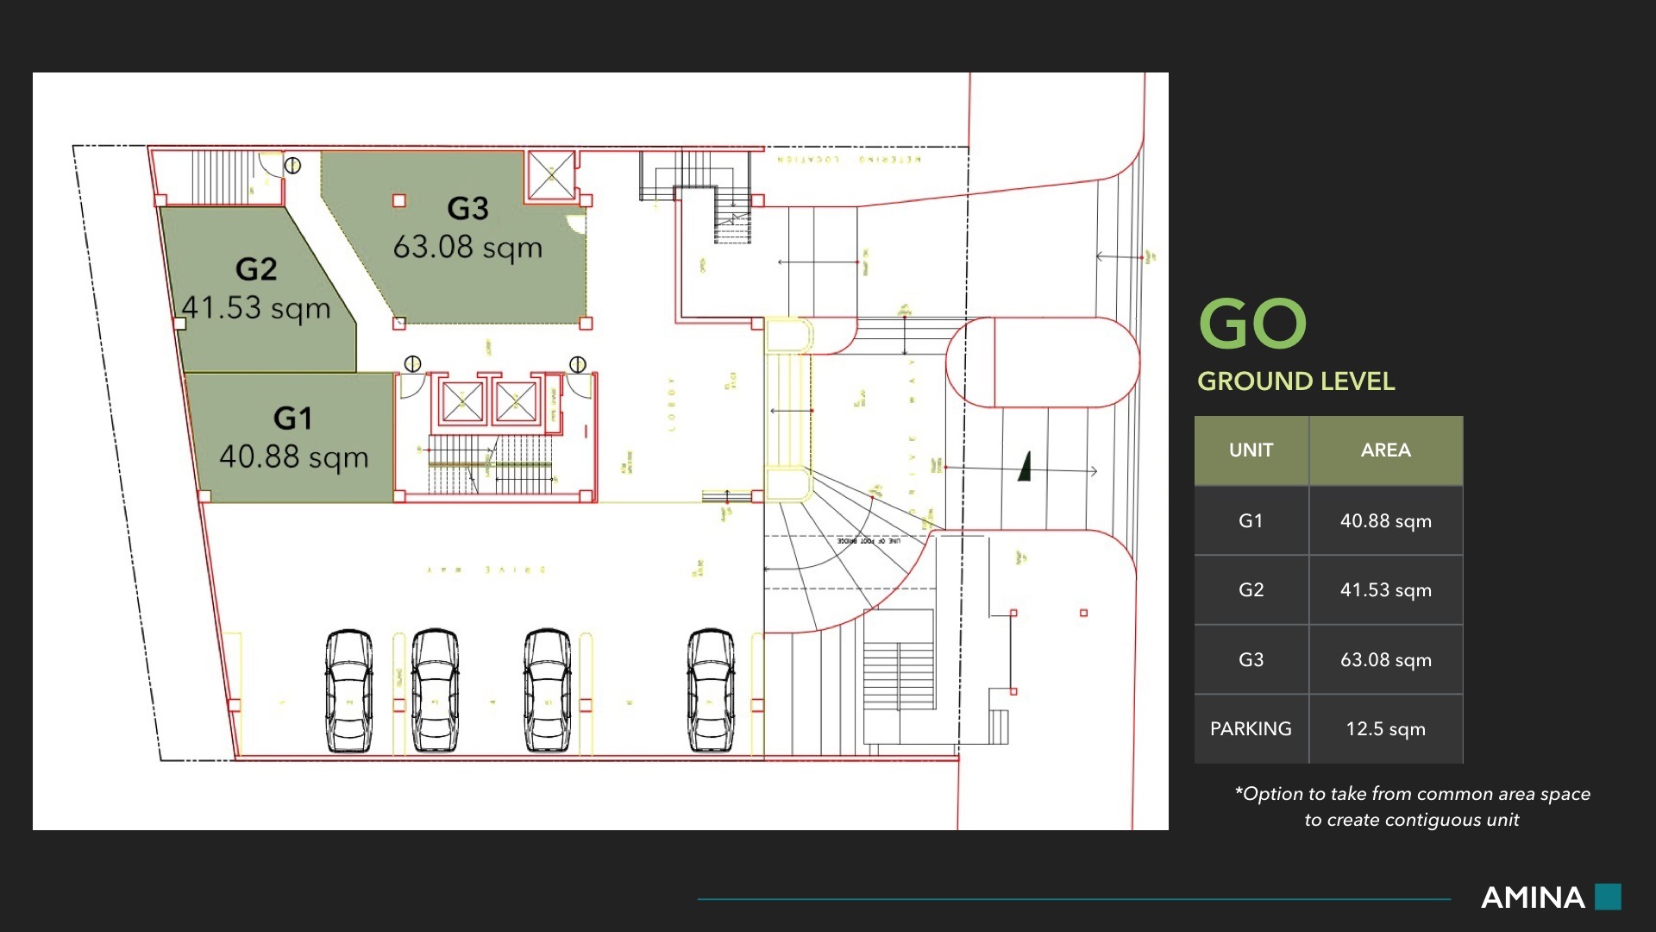The width and height of the screenshot is (1656, 932).
Task: Click the left elevator shaft in core
Action: (x=462, y=402)
